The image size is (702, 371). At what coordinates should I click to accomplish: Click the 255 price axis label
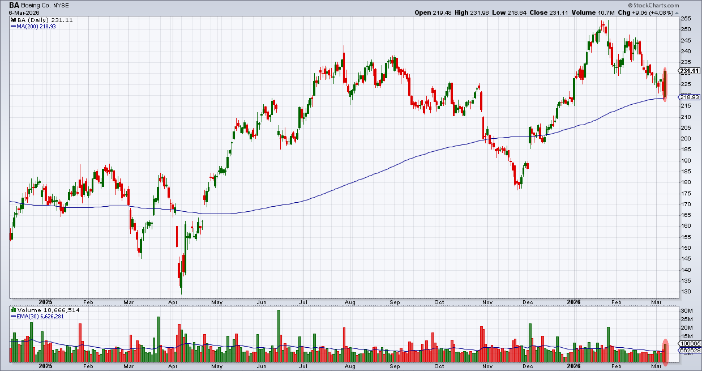click(686, 19)
